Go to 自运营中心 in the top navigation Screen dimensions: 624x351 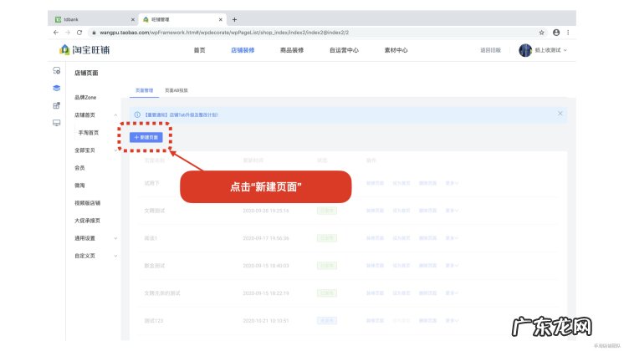click(x=344, y=50)
